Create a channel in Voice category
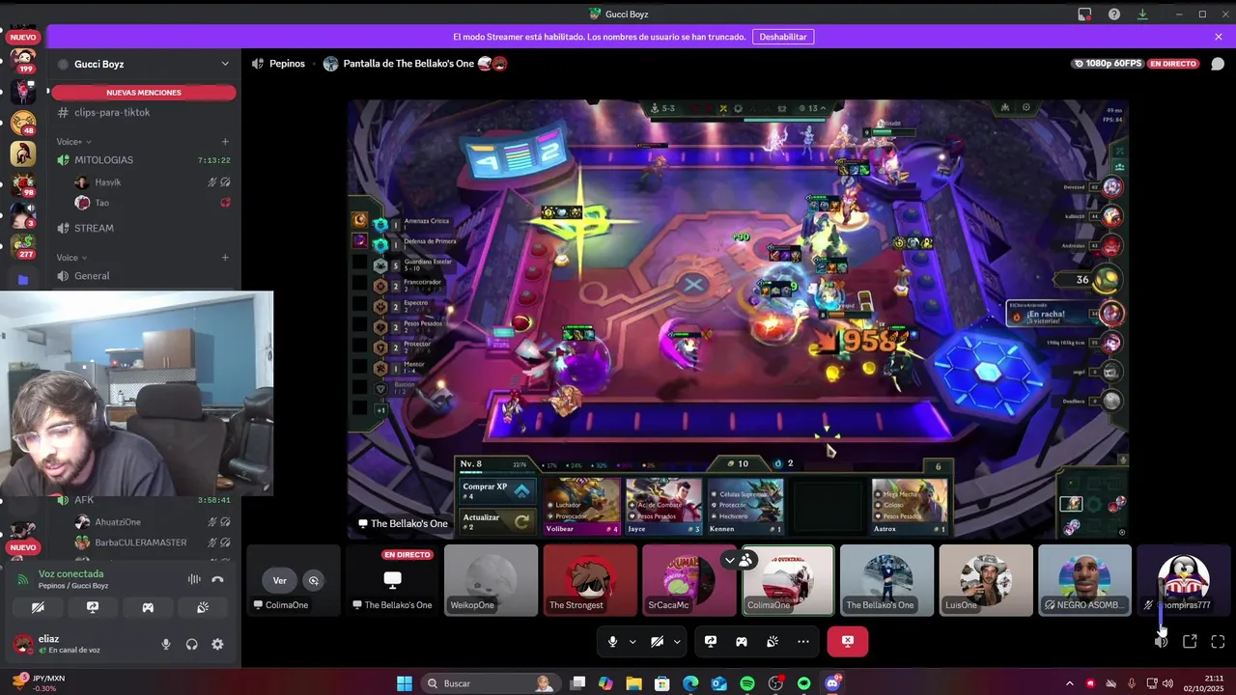Viewport: 1236px width, 695px height. pos(225,258)
